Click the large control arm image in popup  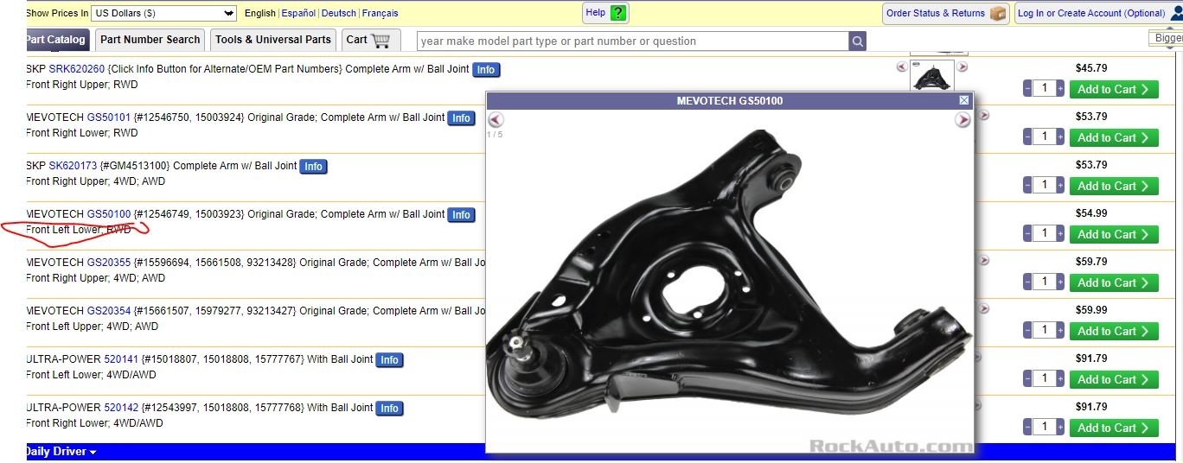(x=729, y=281)
